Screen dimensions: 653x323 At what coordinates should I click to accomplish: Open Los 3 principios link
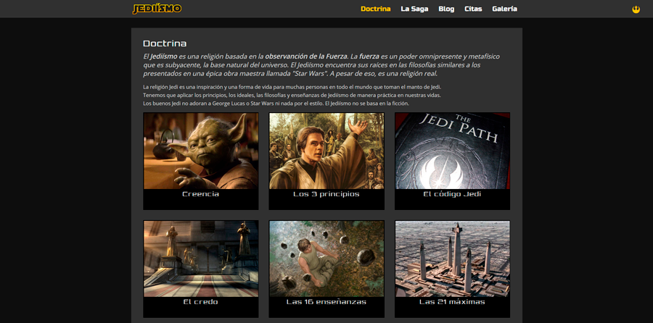(x=326, y=194)
